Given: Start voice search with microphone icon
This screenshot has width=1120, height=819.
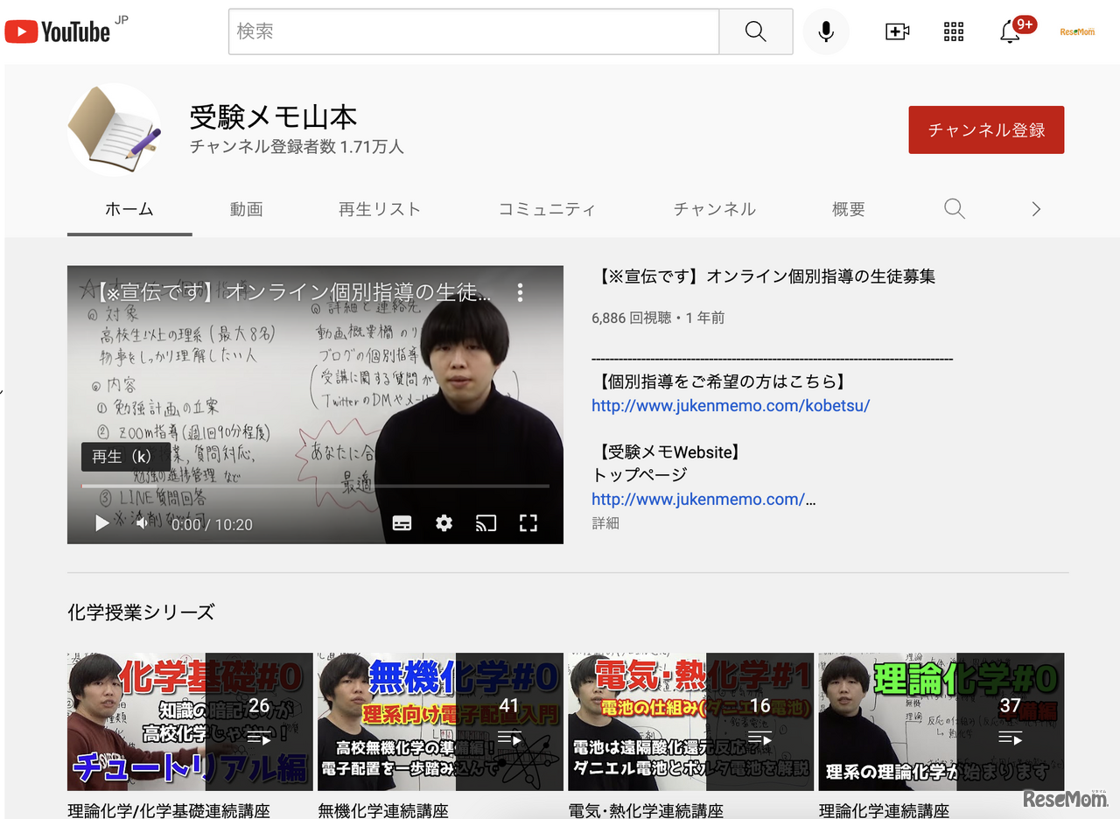Looking at the screenshot, I should click(825, 32).
